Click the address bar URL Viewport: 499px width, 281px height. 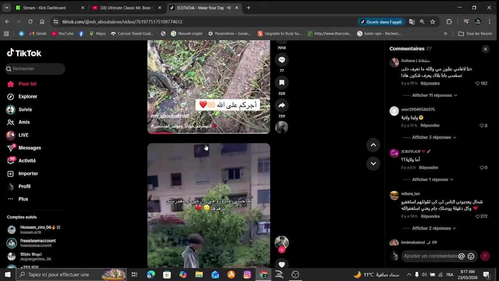coord(122,22)
